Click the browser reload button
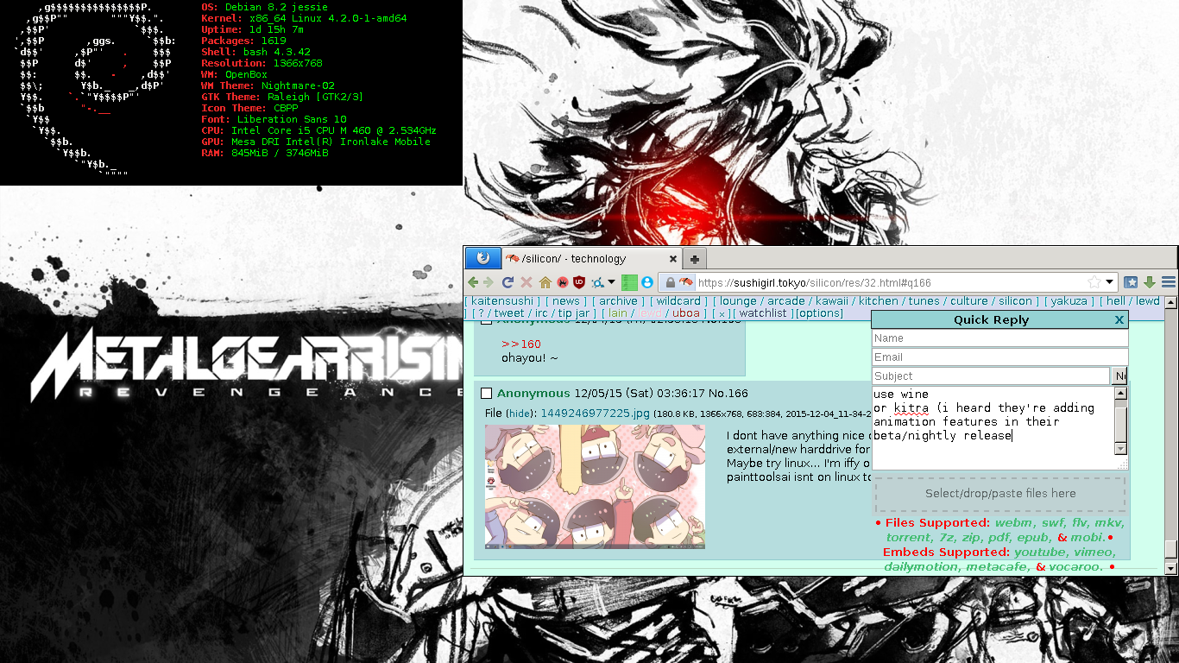Viewport: 1179px width, 663px height. tap(508, 282)
